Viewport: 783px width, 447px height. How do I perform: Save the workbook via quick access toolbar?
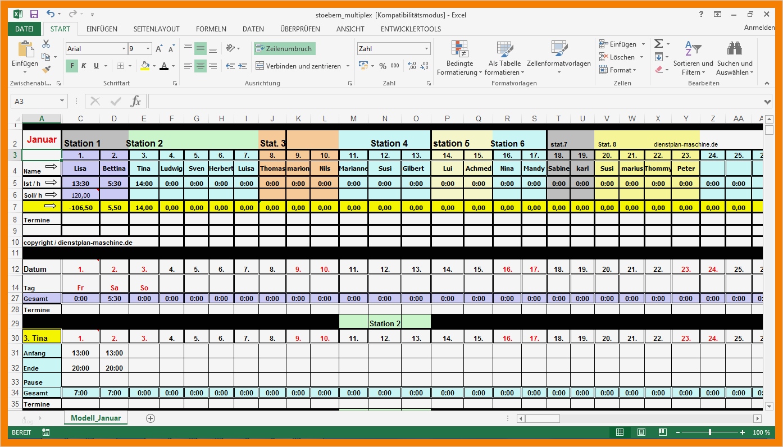35,14
